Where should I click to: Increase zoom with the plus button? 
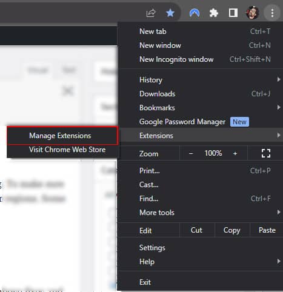[x=235, y=153]
